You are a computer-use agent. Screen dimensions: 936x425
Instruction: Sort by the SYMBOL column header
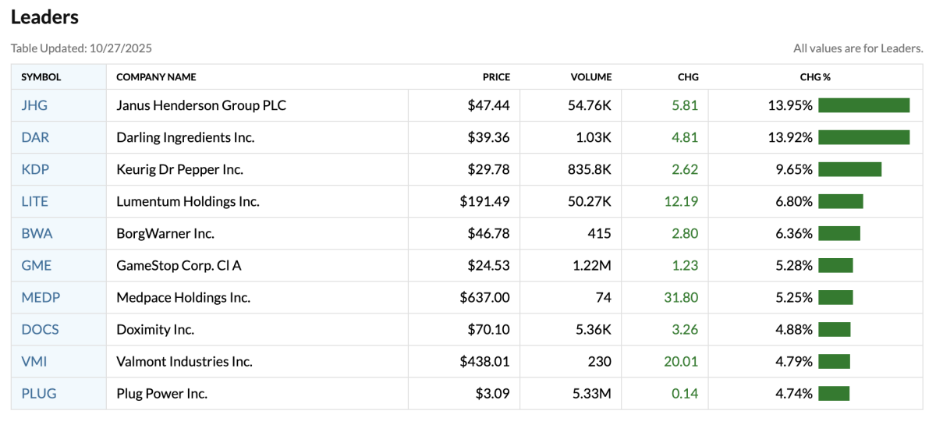click(x=41, y=77)
